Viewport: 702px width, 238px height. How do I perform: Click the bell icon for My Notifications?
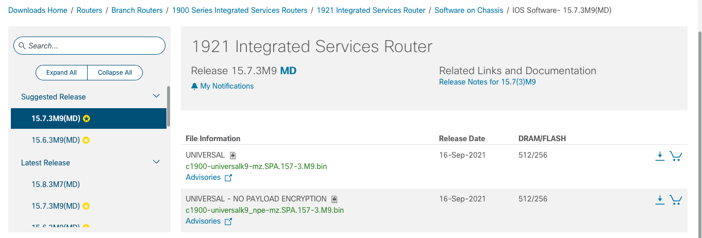194,87
